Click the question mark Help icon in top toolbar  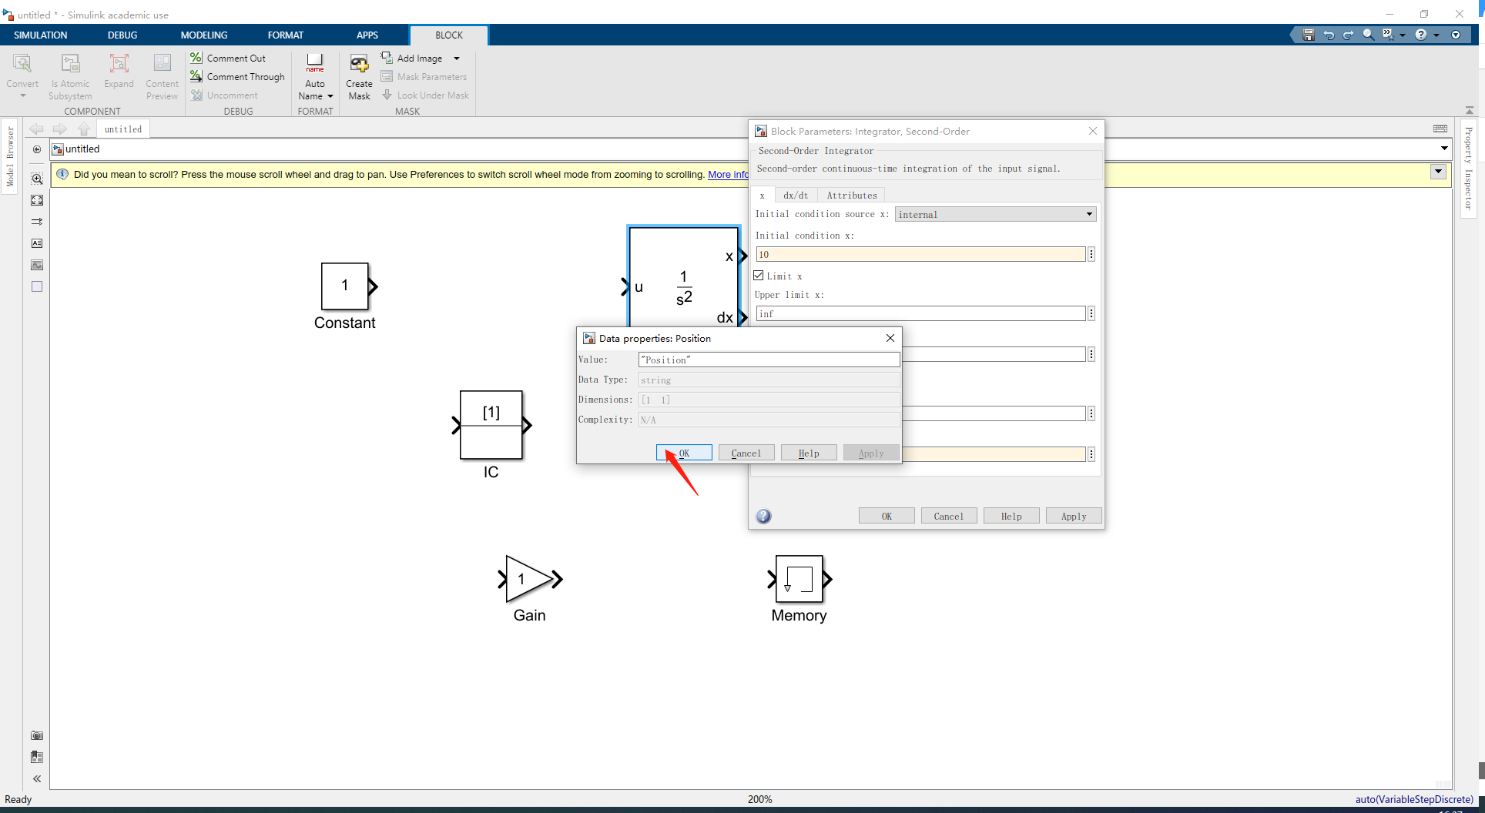[x=1421, y=35]
